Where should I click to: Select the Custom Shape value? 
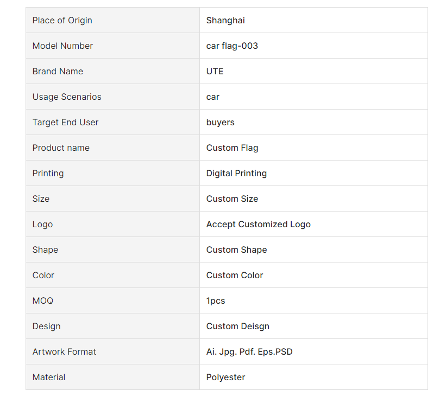[x=236, y=250]
